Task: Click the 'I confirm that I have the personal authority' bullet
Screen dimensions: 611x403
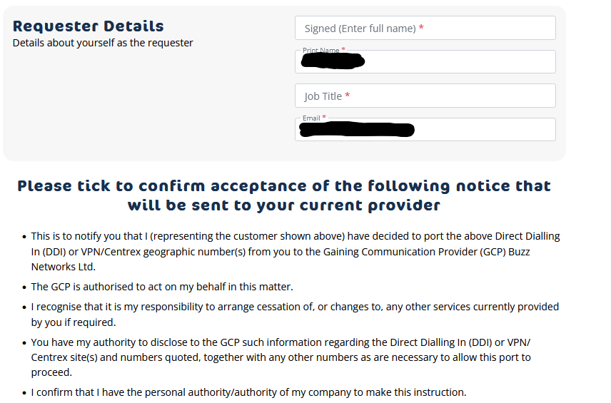Action: [248, 392]
